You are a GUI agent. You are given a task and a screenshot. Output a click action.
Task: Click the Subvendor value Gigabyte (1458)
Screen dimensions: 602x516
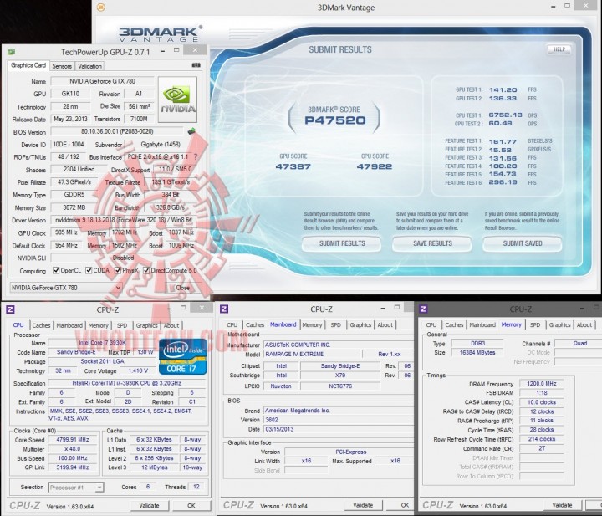click(x=161, y=145)
